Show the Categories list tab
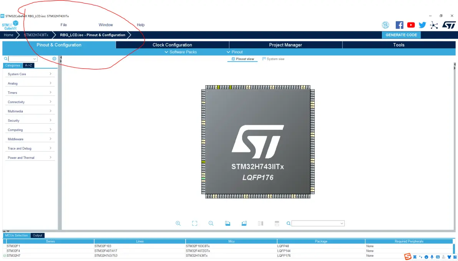The width and height of the screenshot is (458, 261). click(13, 65)
